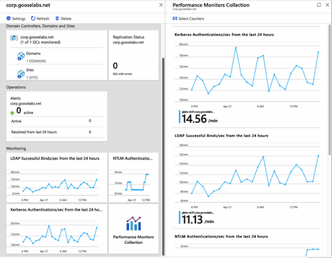Image resolution: width=332 pixels, height=258 pixels.
Task: Click 'Kerberos Authentications/sec' title in right blade
Action: [224, 35]
